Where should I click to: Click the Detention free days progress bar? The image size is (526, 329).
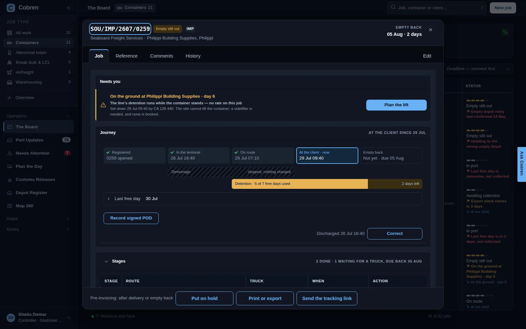pyautogui.click(x=327, y=184)
